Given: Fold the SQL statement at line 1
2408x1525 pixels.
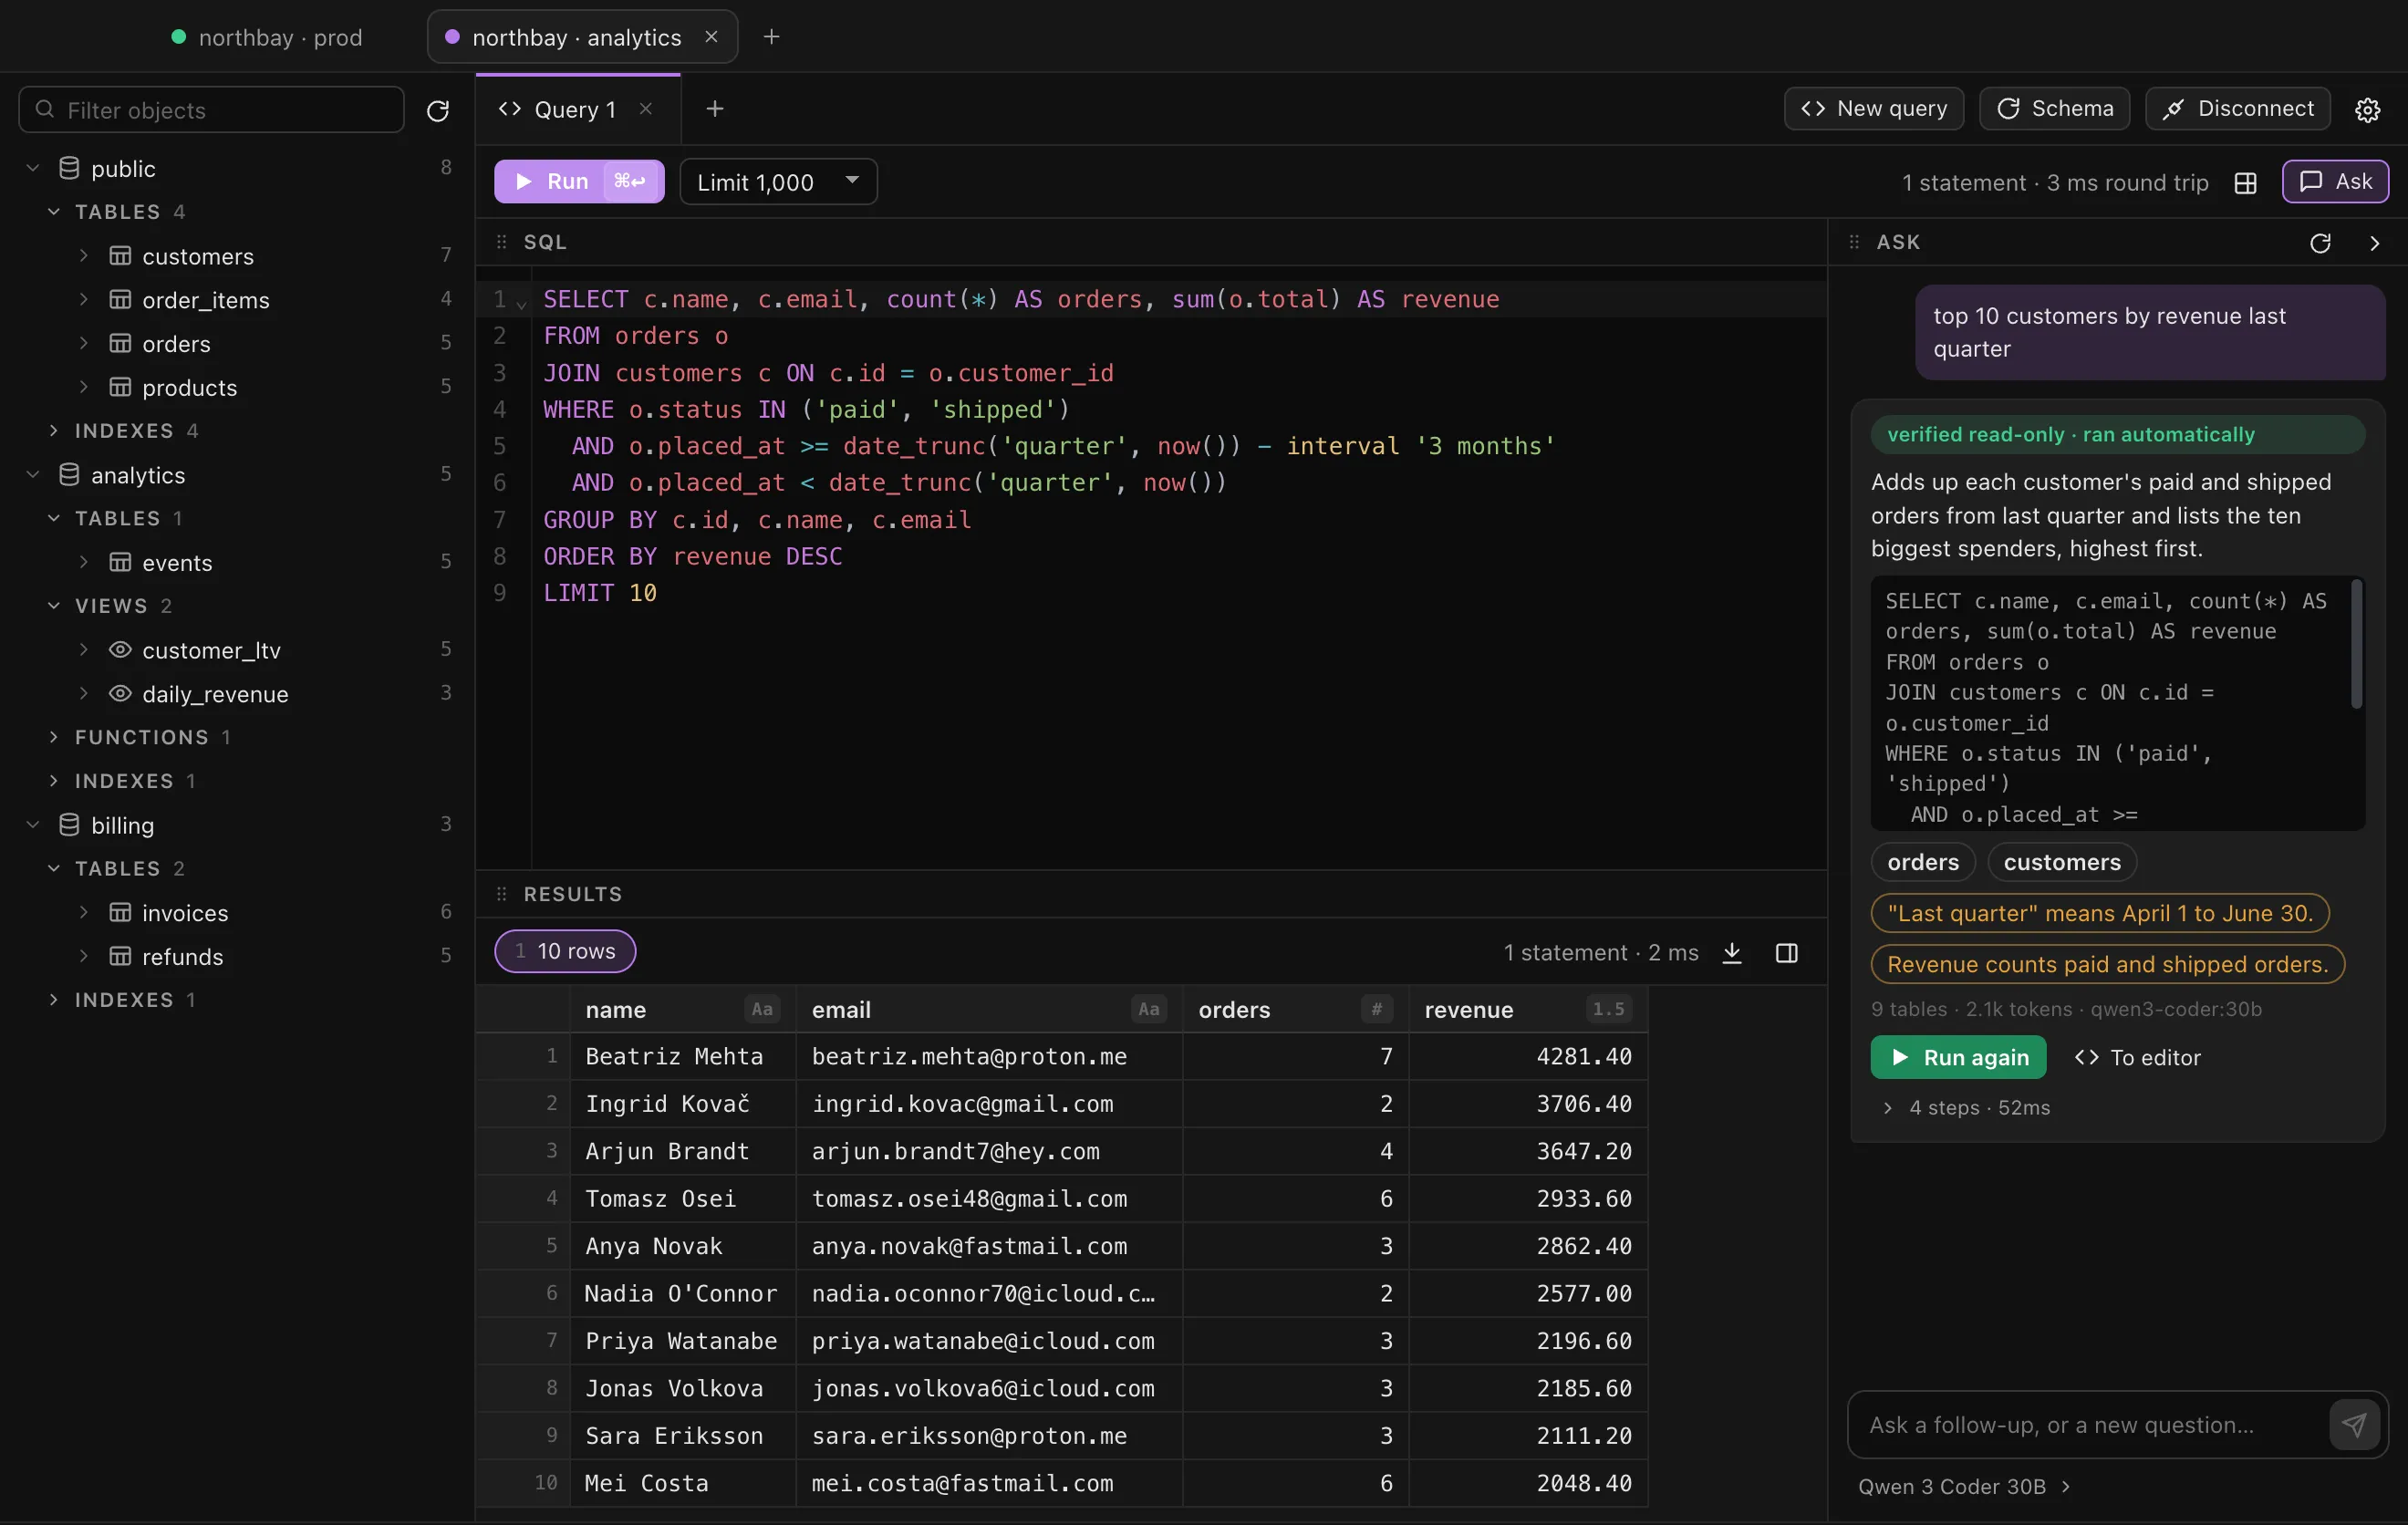Looking at the screenshot, I should 521,303.
